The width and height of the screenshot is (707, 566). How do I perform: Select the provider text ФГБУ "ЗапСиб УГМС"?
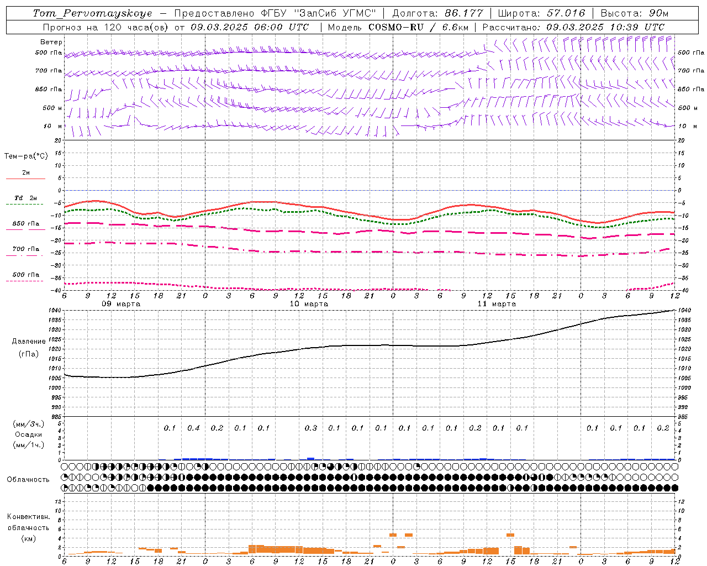[317, 13]
